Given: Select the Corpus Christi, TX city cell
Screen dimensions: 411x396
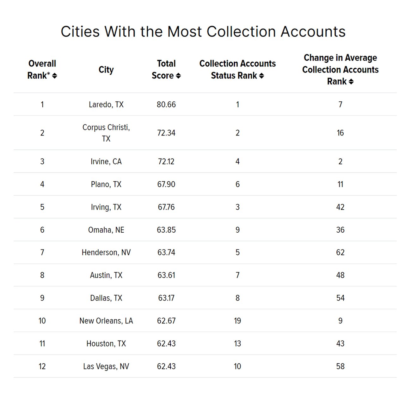Looking at the screenshot, I should [106, 133].
